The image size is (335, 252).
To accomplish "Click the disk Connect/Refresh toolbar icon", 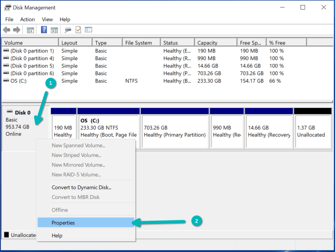I will 67,30.
